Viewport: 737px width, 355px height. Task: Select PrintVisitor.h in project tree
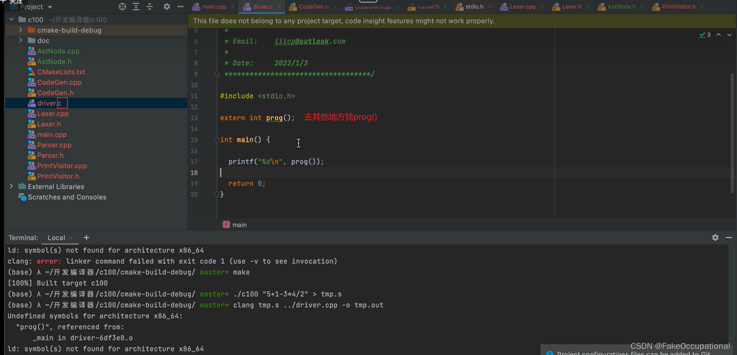[58, 176]
